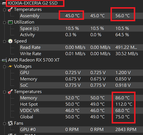Image resolution: width=143 pixels, height=135 pixels.
Task: Select the Write Rate row
Action: point(81,54)
